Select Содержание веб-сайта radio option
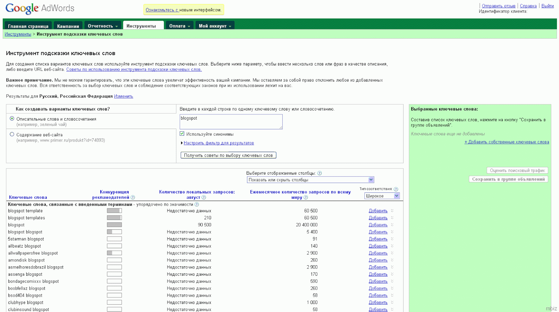Image resolution: width=559 pixels, height=312 pixels. tap(12, 134)
